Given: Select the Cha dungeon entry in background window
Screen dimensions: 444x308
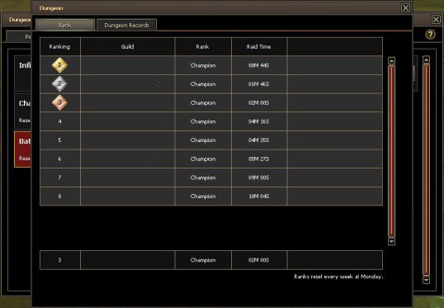Looking at the screenshot, I should 22,111.
